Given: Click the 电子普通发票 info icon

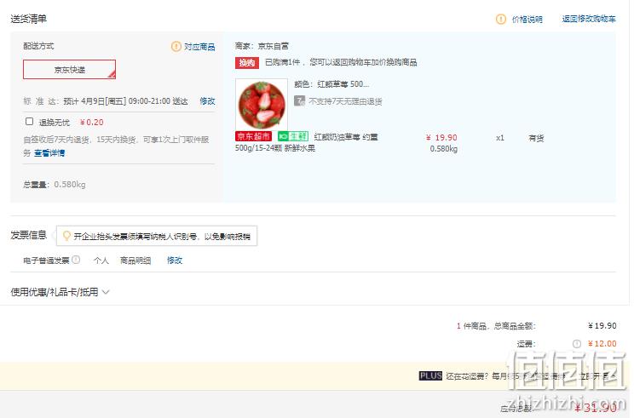Looking at the screenshot, I should [x=76, y=260].
